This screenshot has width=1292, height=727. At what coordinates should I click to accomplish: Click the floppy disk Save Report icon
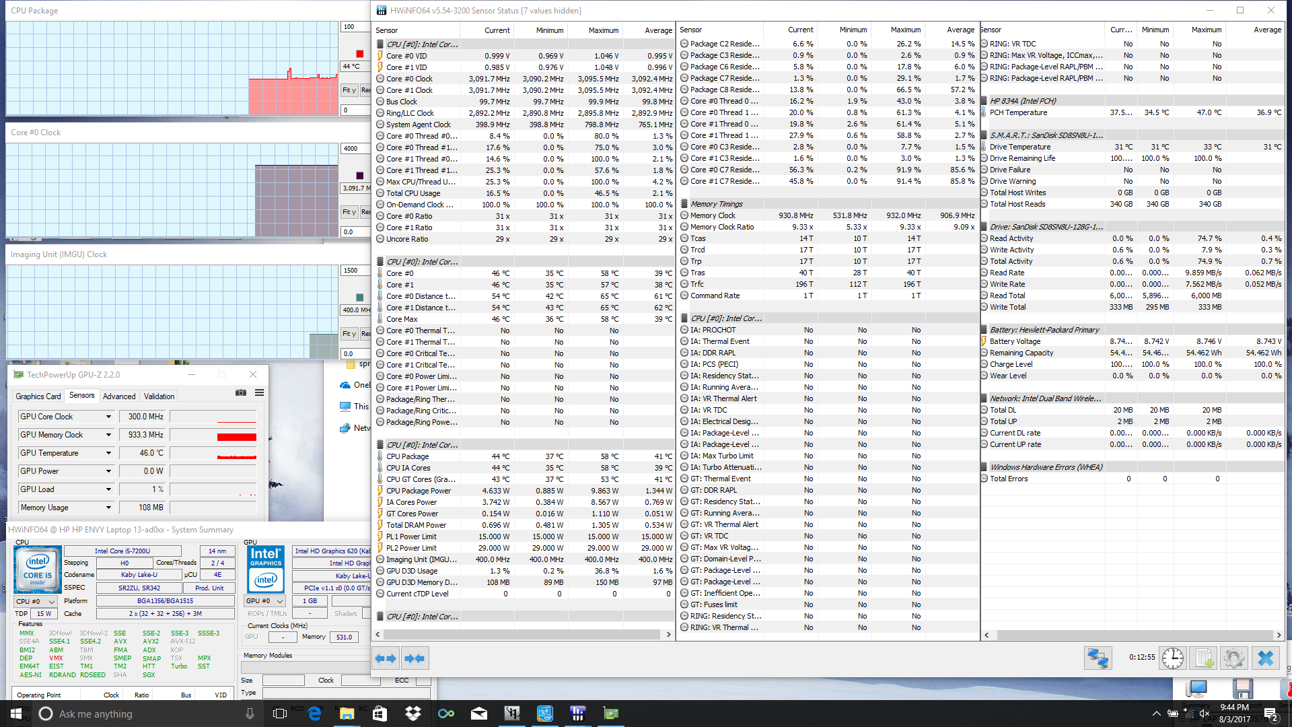click(1243, 689)
